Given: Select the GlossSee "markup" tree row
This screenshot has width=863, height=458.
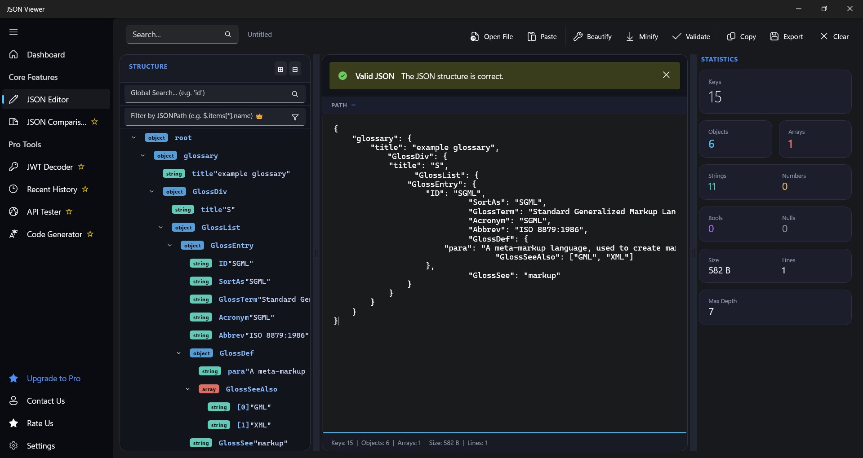Looking at the screenshot, I should click(x=239, y=443).
